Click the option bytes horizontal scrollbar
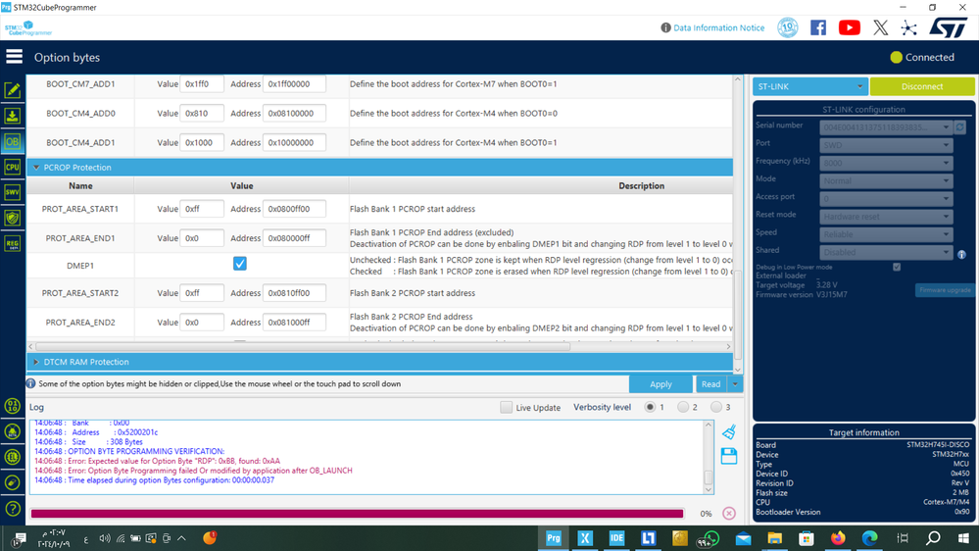Image resolution: width=979 pixels, height=551 pixels. point(303,346)
